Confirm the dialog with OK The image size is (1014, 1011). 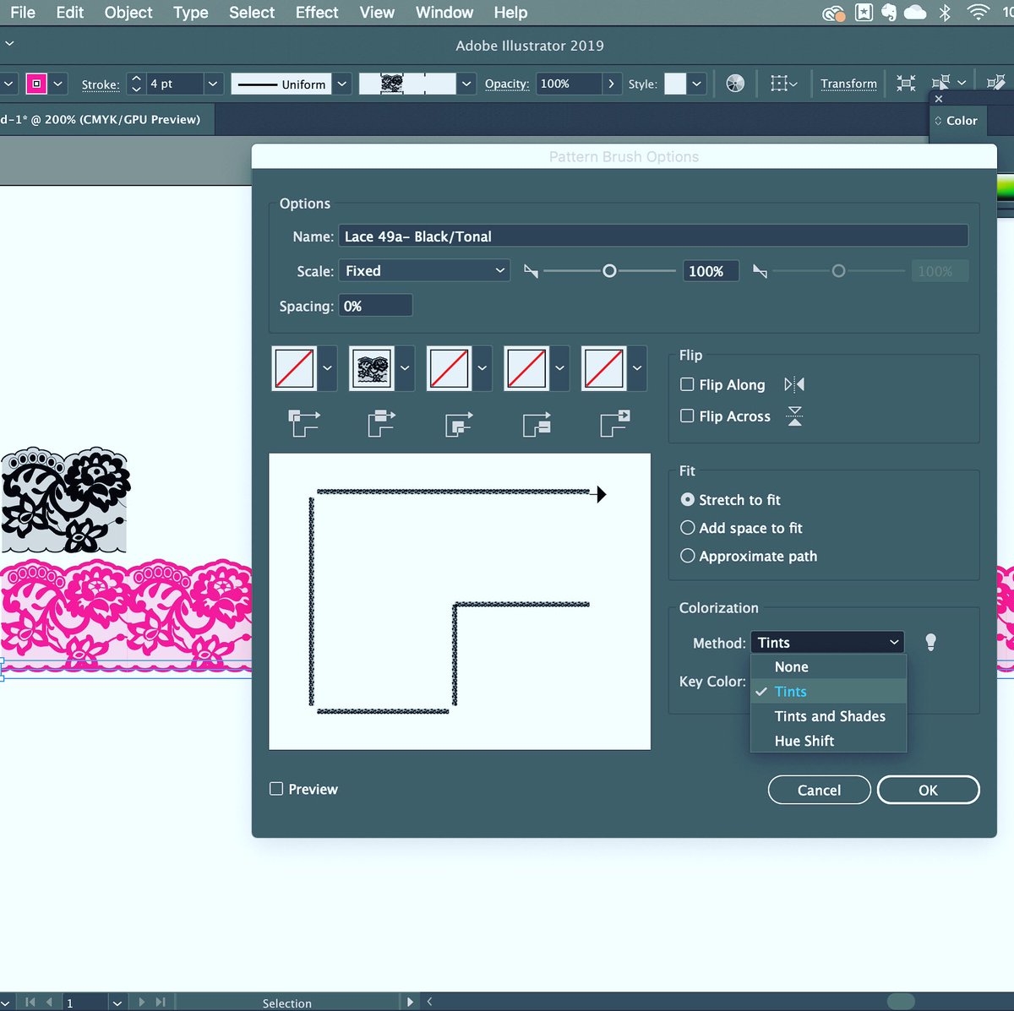928,790
